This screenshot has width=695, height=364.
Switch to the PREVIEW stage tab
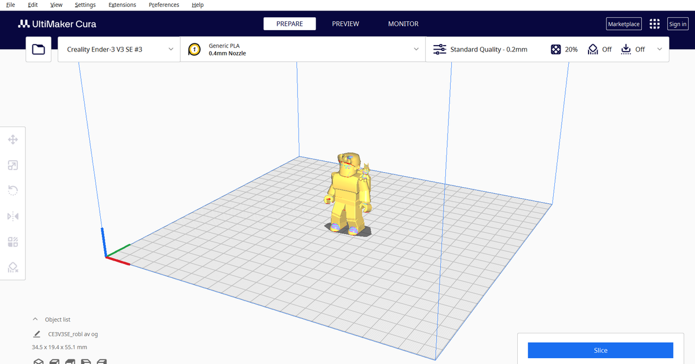(345, 24)
